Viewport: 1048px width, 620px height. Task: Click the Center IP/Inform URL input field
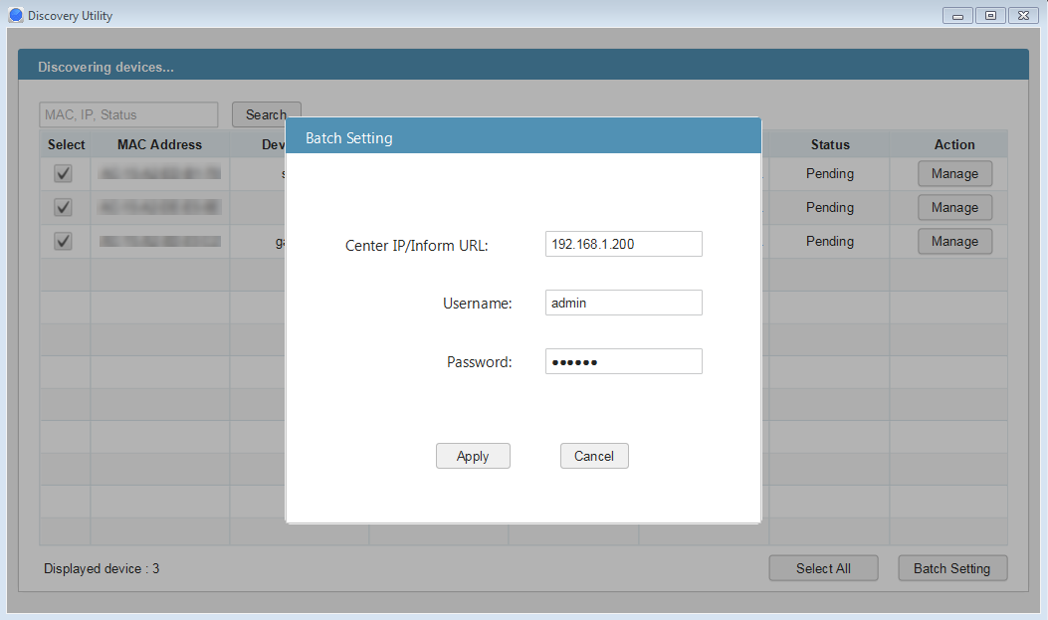tap(623, 244)
